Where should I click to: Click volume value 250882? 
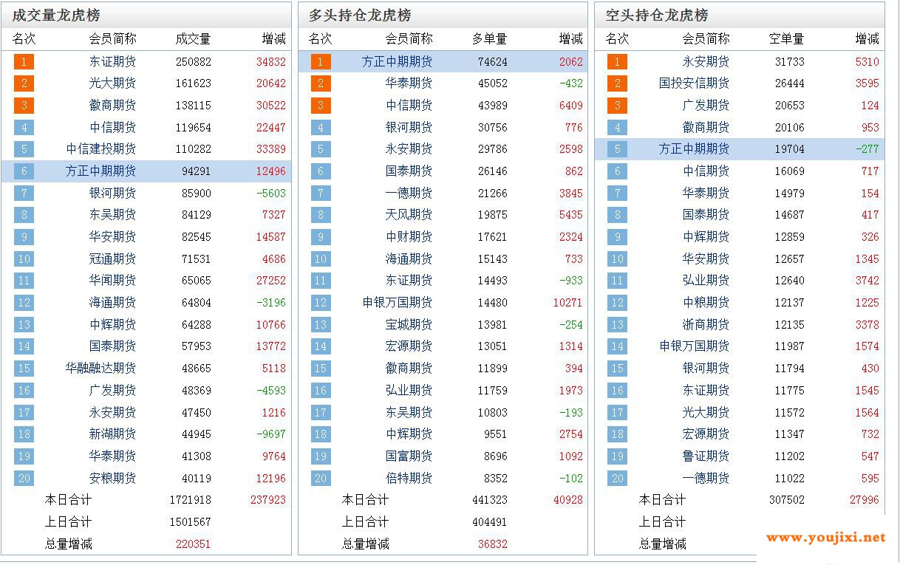pos(194,62)
